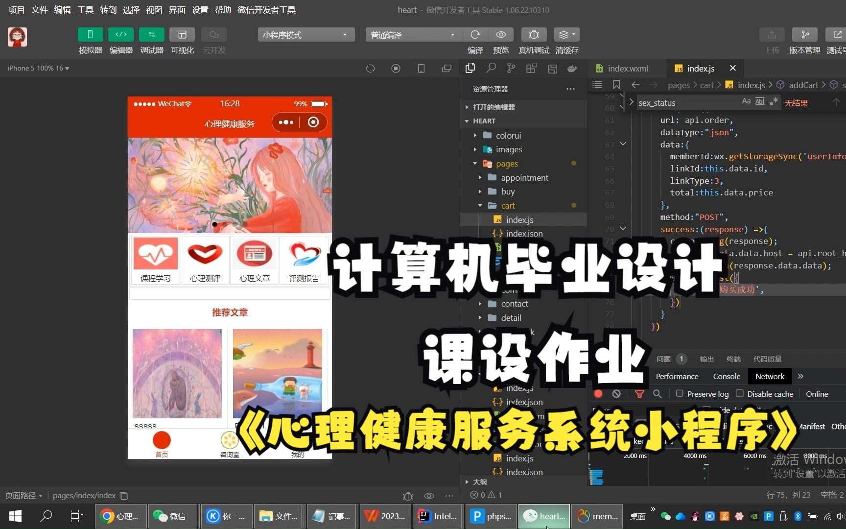Toggle the code editor panel button

[121, 34]
